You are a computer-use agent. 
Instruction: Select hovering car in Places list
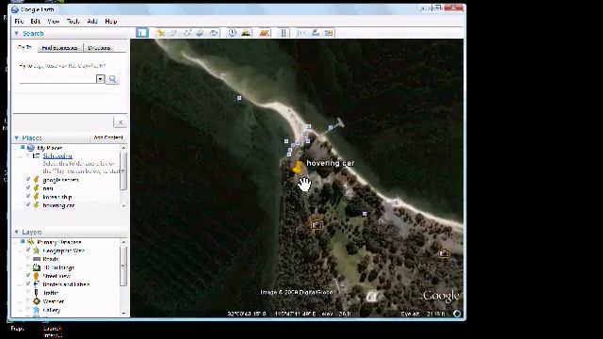pyautogui.click(x=58, y=205)
